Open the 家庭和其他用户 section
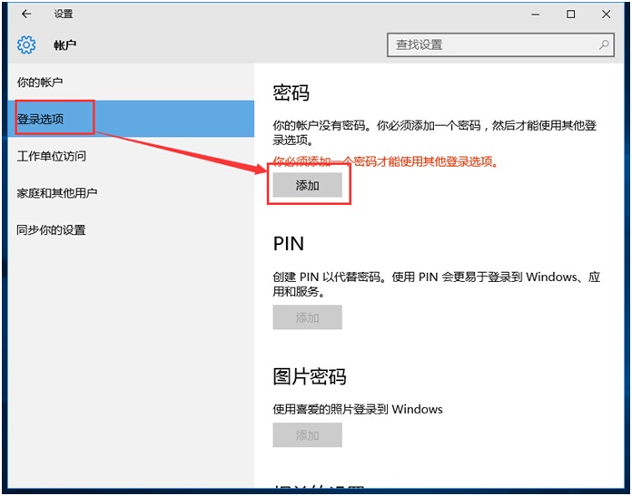632x496 pixels. [57, 193]
